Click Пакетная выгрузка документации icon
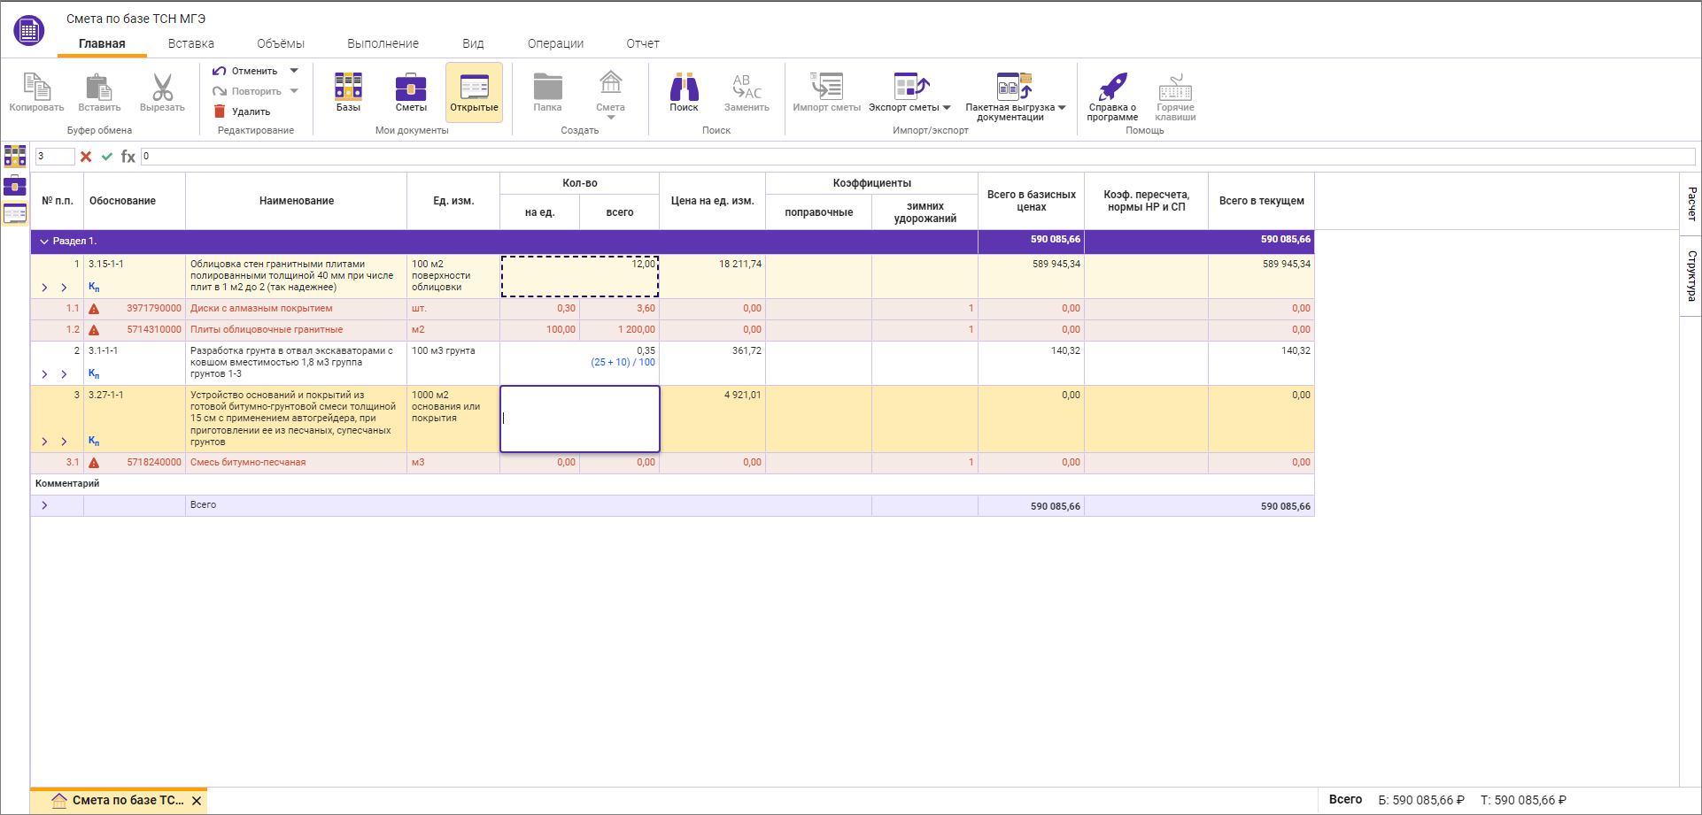 (1014, 86)
